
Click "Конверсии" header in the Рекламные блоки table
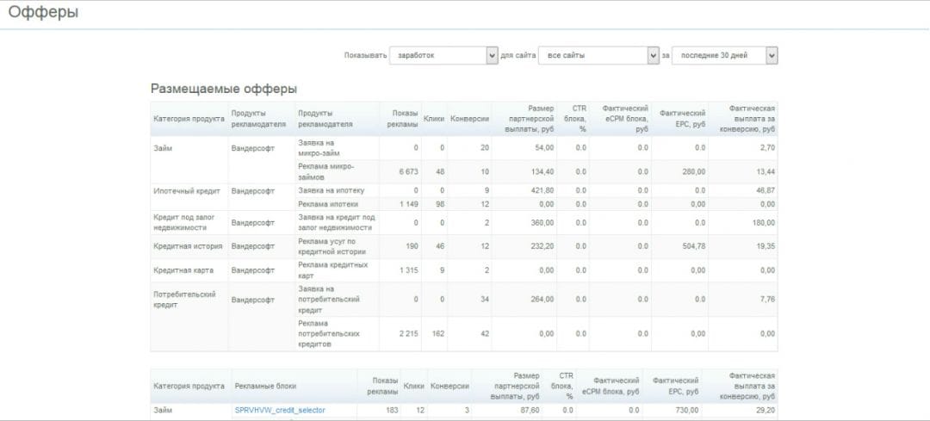pyautogui.click(x=449, y=386)
